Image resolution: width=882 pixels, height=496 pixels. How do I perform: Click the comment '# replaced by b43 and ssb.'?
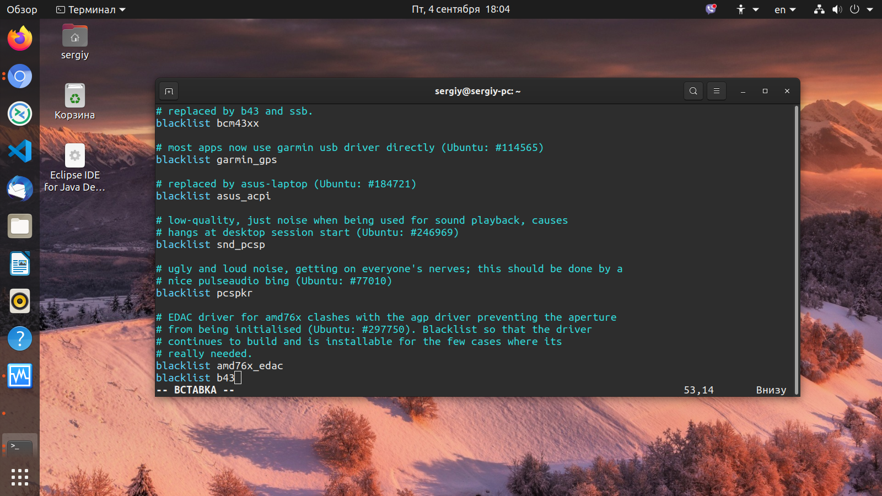click(x=234, y=111)
